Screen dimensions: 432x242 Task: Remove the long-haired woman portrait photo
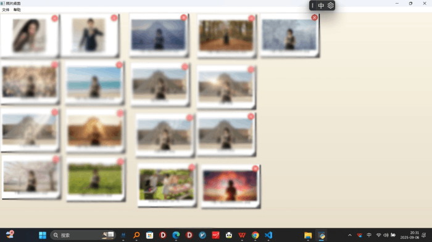(54, 18)
